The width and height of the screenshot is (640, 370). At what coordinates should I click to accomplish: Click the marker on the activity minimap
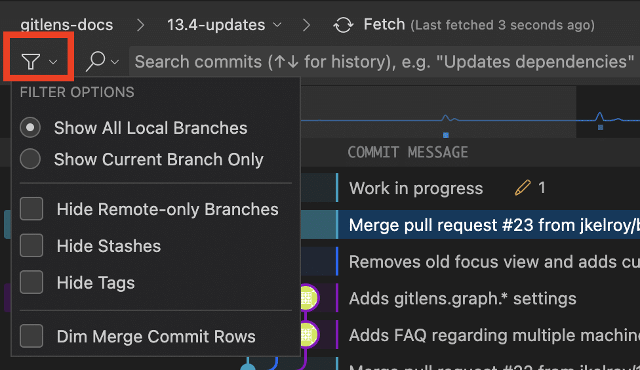pos(446,135)
